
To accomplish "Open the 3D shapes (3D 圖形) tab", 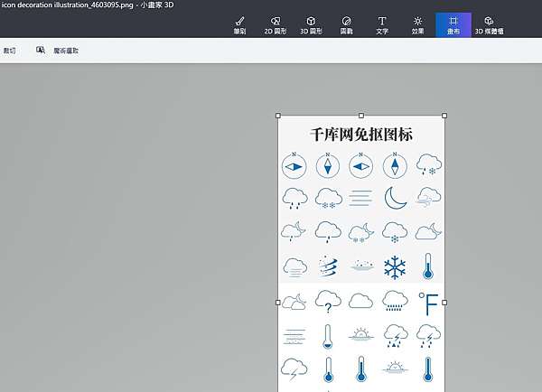I will pyautogui.click(x=311, y=25).
